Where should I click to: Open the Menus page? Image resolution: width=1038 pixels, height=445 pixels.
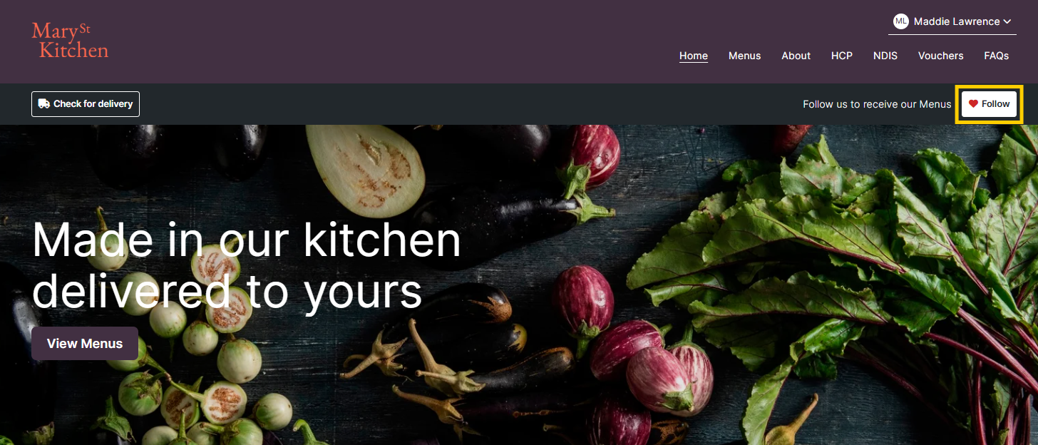pos(744,56)
